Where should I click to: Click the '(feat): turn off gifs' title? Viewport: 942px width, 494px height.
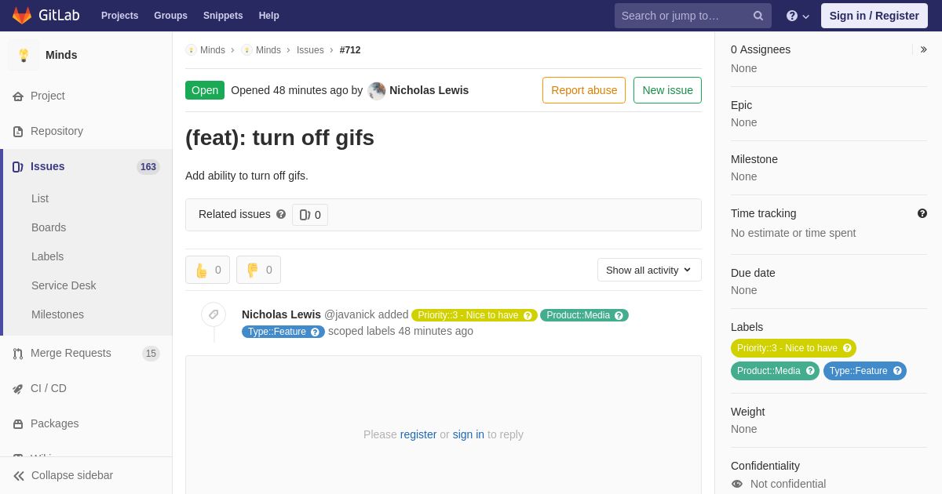coord(279,138)
